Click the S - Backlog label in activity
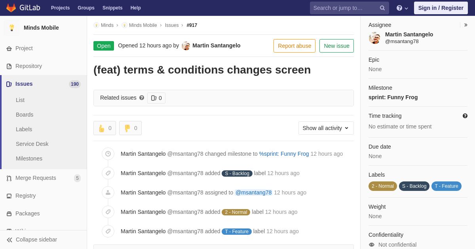This screenshot has height=249, width=475. point(237,174)
